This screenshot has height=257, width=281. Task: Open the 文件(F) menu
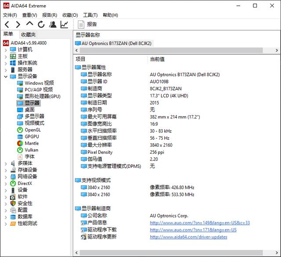tap(10, 15)
